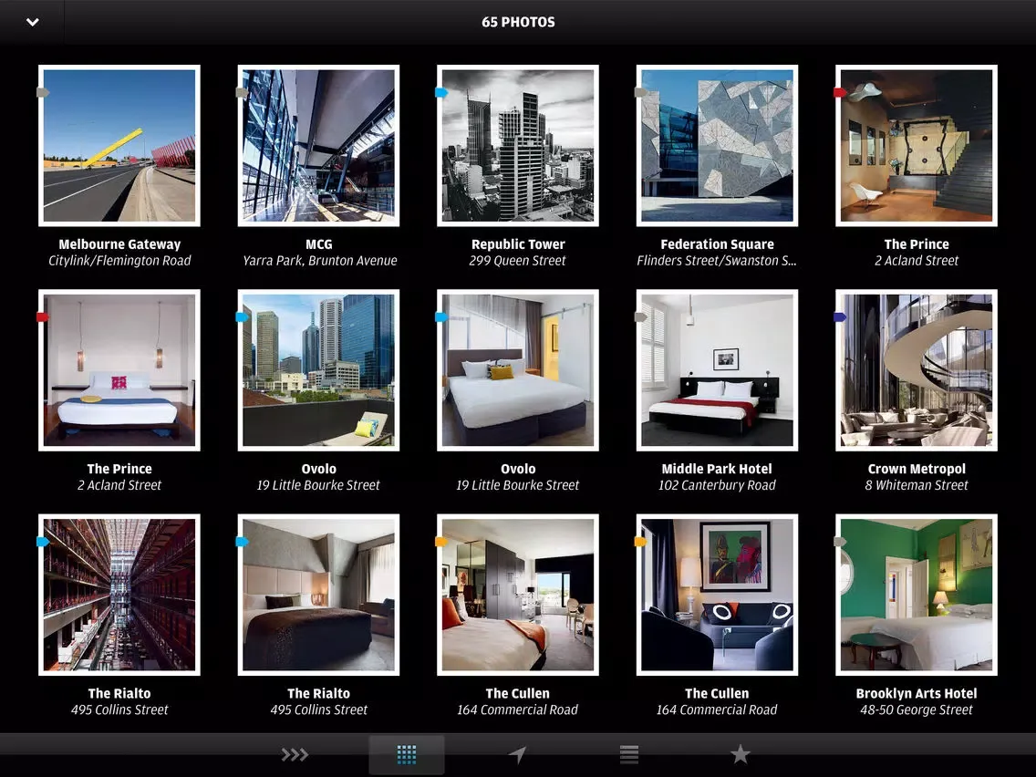Click 'Flinders Street/Swanston S...' address text
This screenshot has height=777, width=1036.
pos(717,261)
